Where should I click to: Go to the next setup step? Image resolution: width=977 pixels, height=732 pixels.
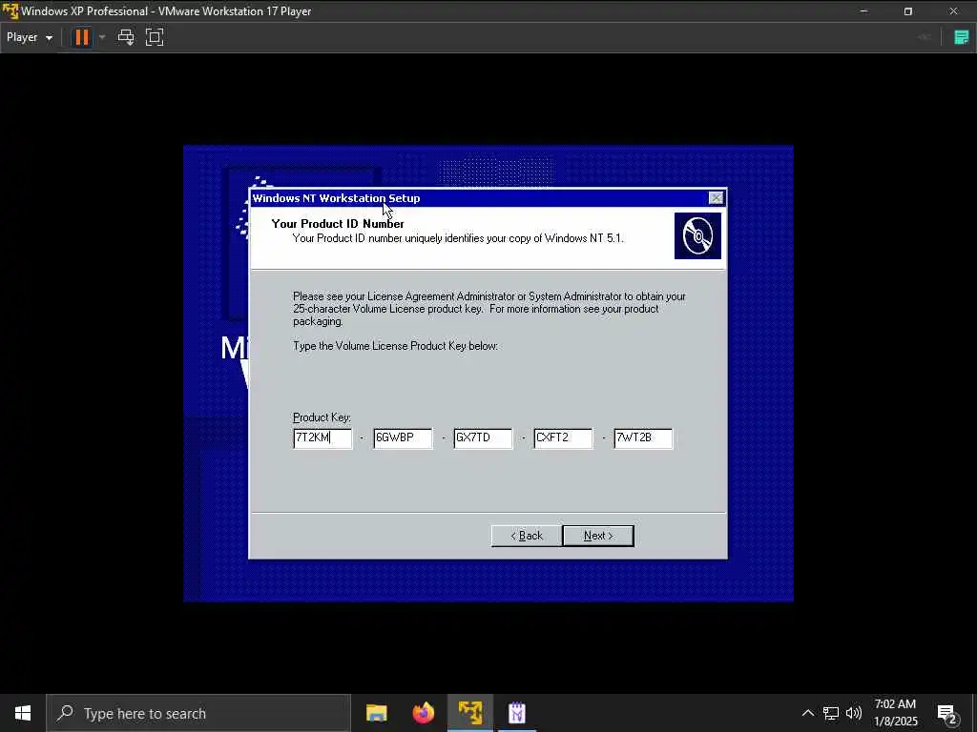tap(598, 536)
